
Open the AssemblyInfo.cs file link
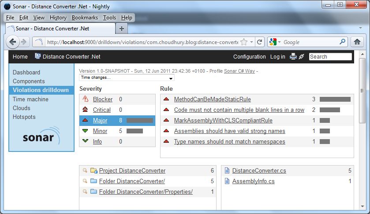click(254, 181)
